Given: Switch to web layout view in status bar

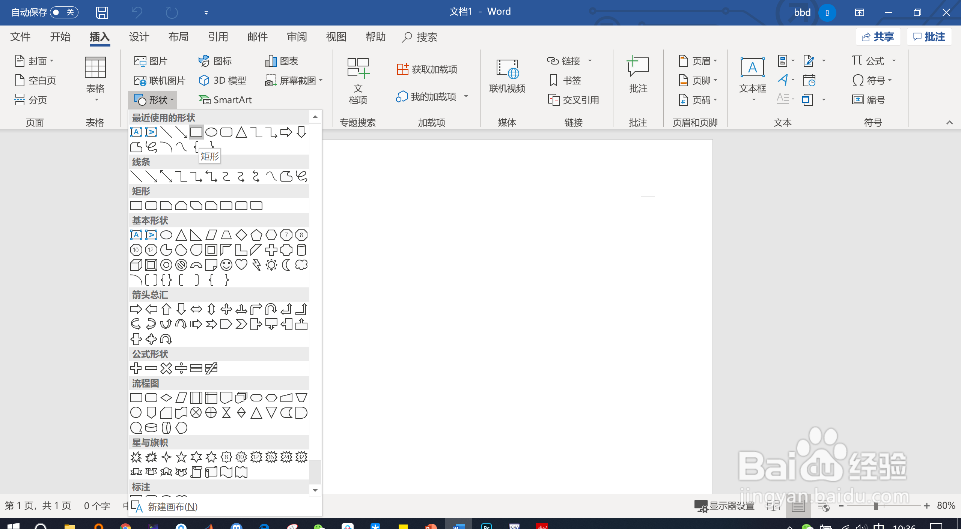Looking at the screenshot, I should coord(823,506).
